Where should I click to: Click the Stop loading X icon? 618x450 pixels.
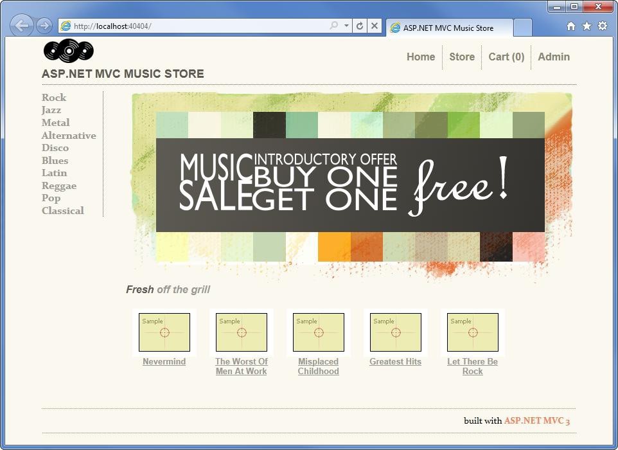(375, 26)
